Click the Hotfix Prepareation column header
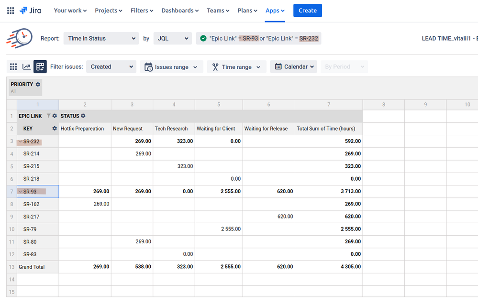 click(x=85, y=129)
